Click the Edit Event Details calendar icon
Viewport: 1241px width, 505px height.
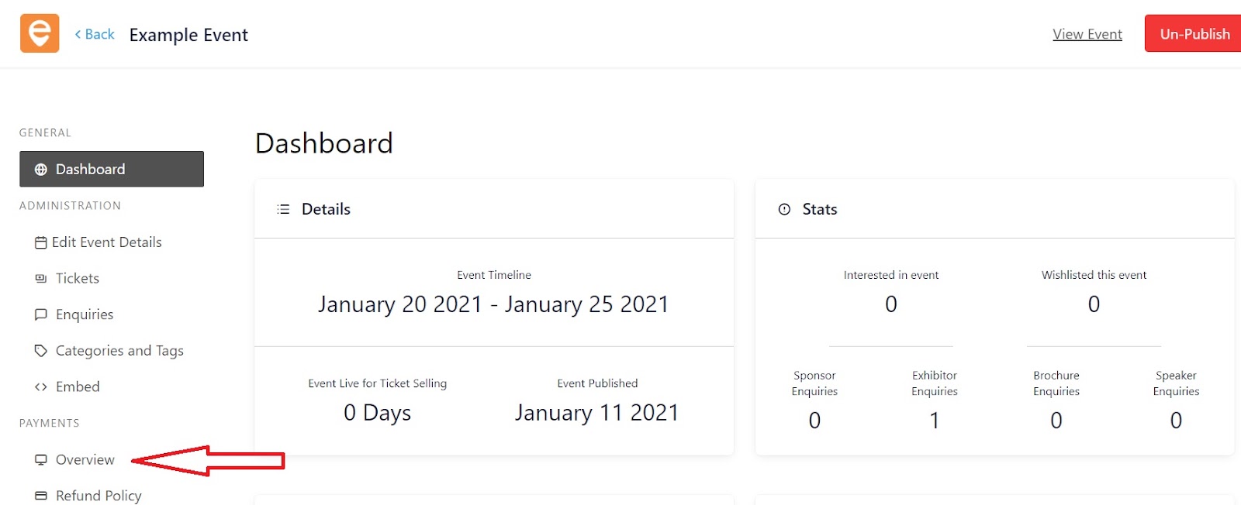[x=40, y=242]
